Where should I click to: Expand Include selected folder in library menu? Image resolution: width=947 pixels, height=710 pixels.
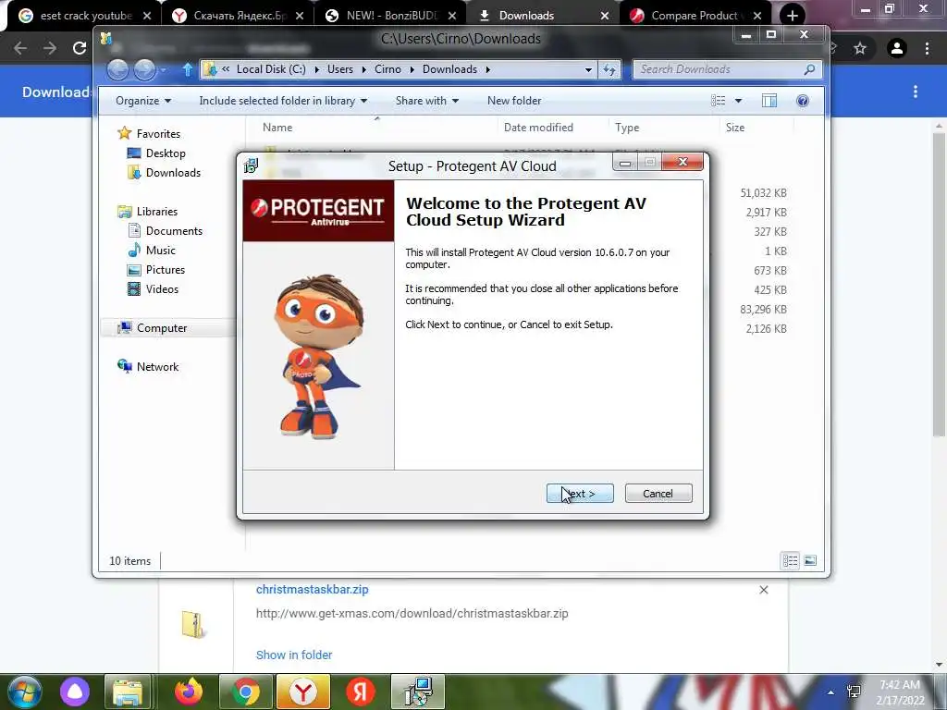point(283,101)
